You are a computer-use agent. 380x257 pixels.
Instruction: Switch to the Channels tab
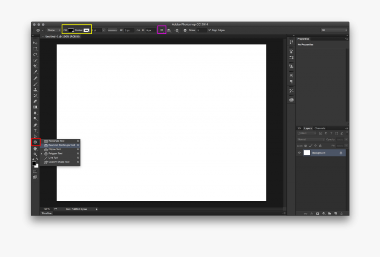click(319, 128)
